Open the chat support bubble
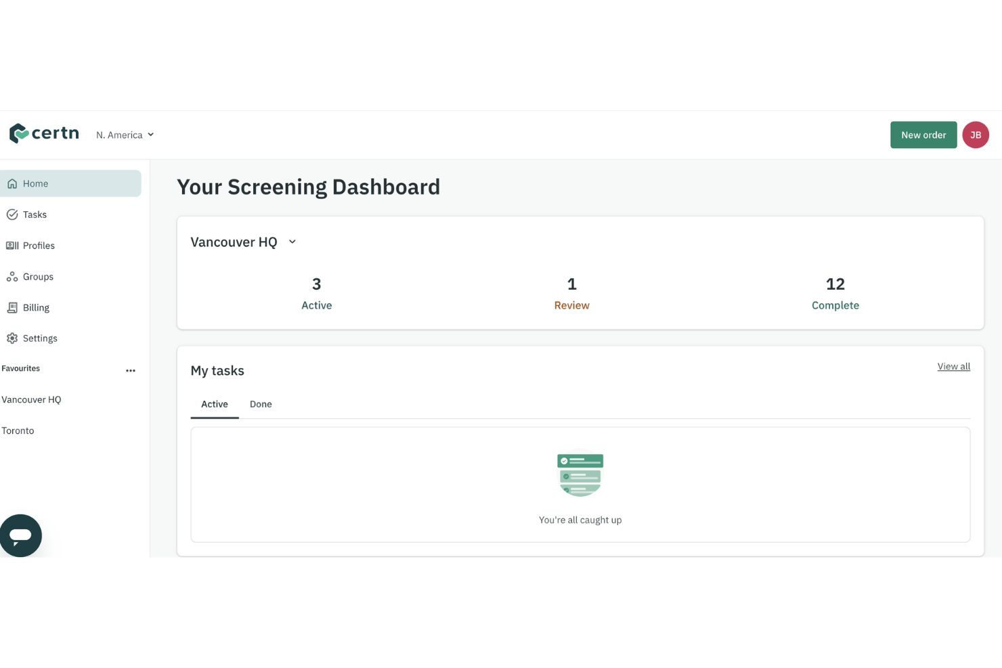 (20, 535)
